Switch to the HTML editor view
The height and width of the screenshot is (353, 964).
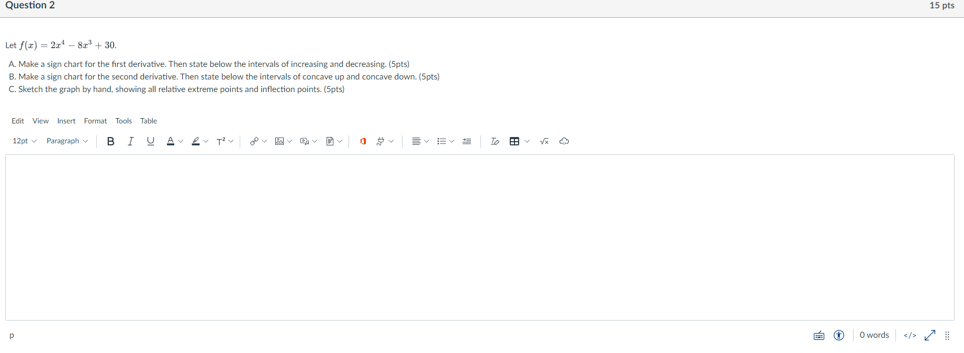click(910, 335)
